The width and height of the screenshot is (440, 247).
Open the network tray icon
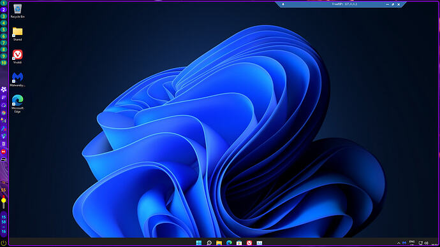point(421,243)
